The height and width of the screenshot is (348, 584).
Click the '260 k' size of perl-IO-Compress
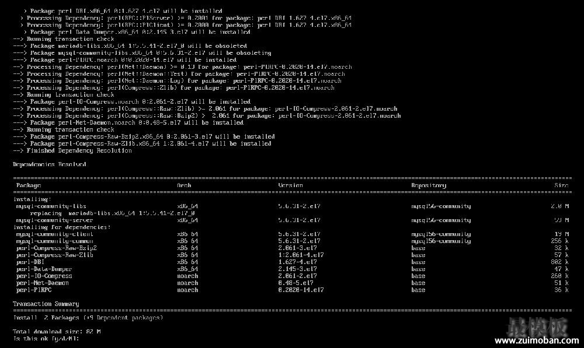coord(560,276)
